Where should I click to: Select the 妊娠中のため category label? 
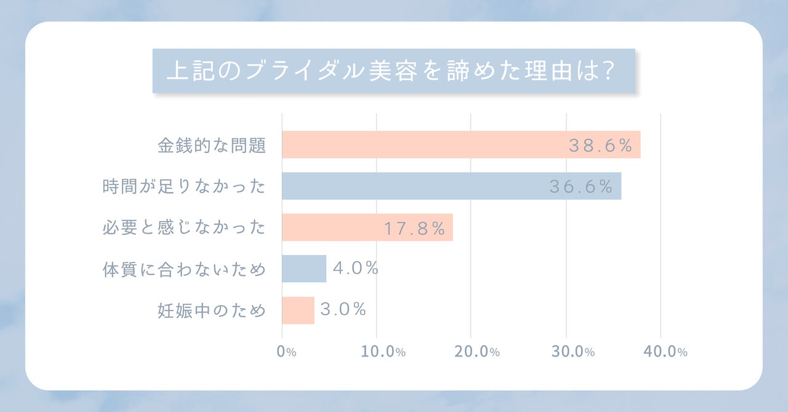tap(212, 311)
